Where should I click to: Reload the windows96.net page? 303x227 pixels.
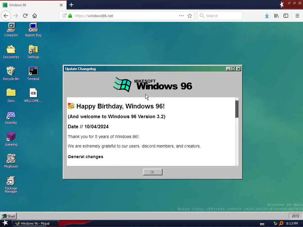pos(25,16)
